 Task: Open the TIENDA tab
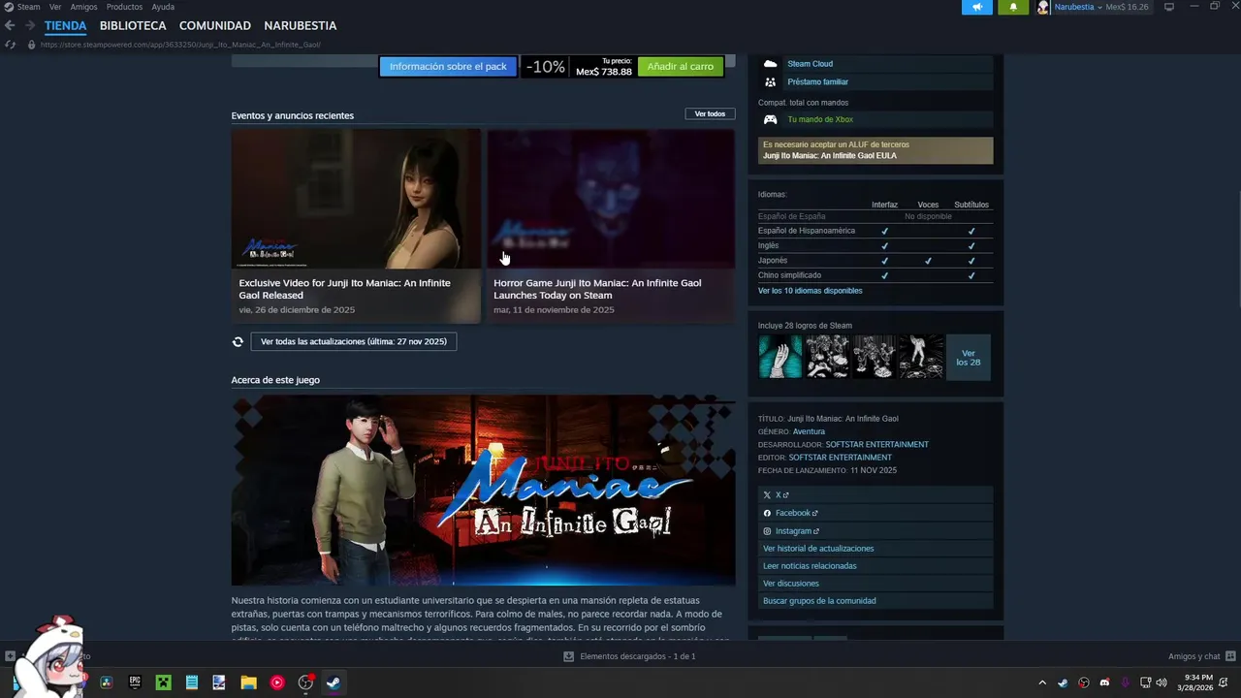point(65,25)
